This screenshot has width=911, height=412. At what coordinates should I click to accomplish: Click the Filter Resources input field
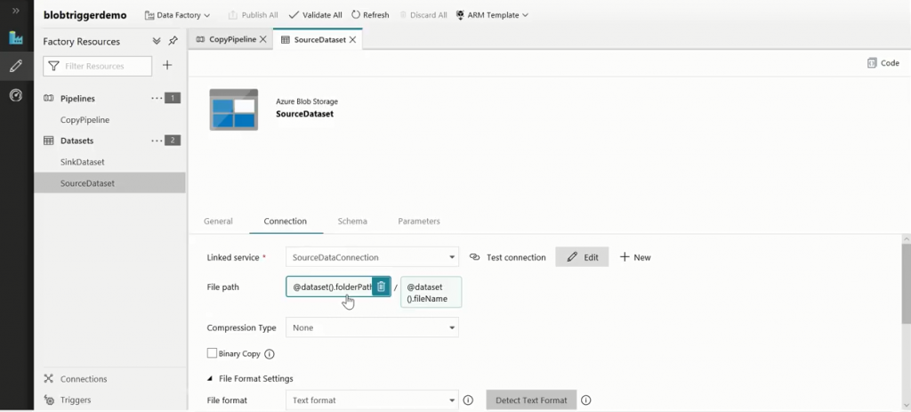[x=98, y=66]
